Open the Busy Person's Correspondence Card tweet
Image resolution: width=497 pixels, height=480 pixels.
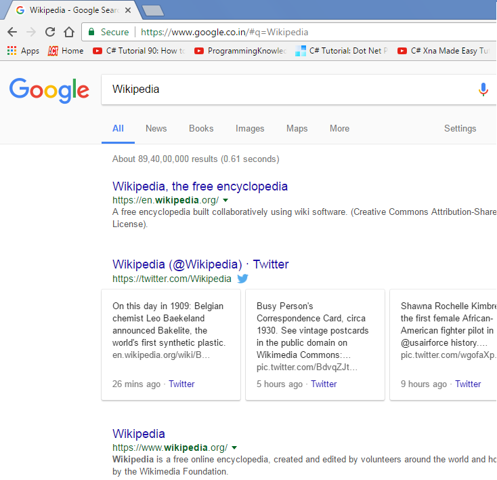(315, 345)
